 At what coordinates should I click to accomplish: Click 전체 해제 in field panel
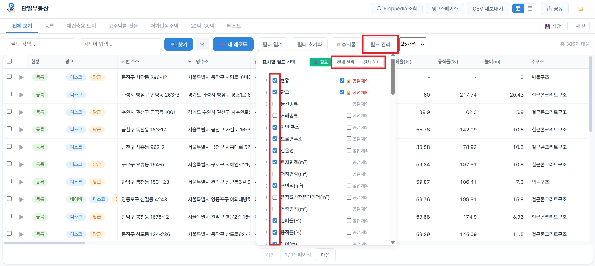372,62
